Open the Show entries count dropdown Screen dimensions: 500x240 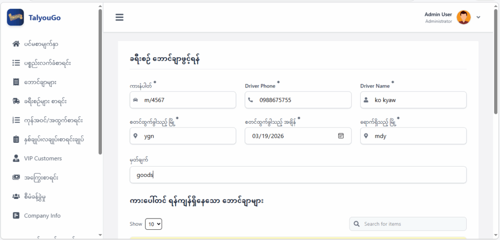(153, 224)
